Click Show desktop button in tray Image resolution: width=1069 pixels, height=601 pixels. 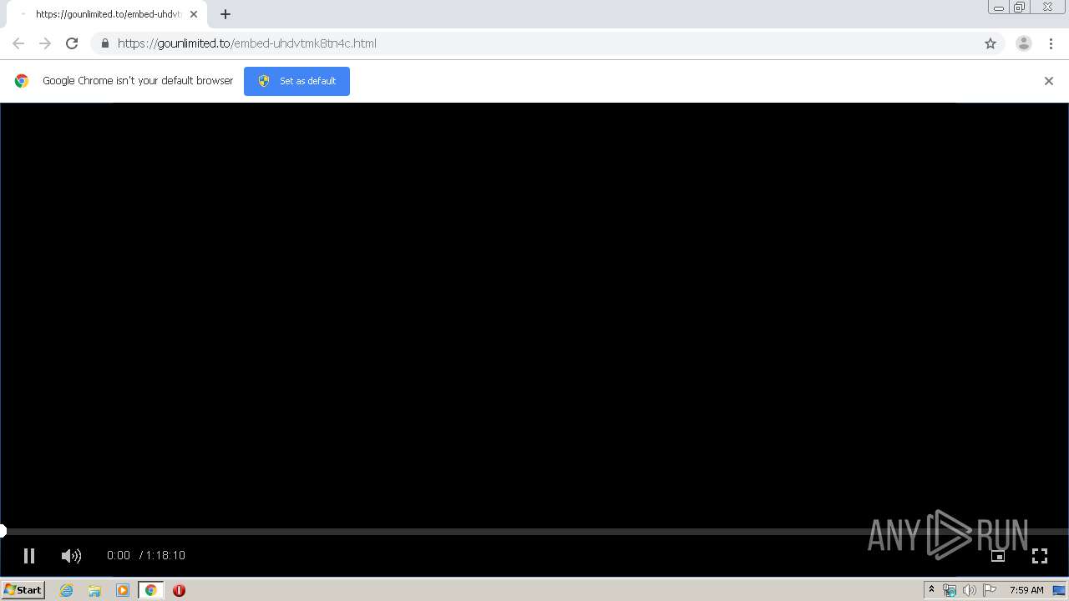click(1059, 590)
